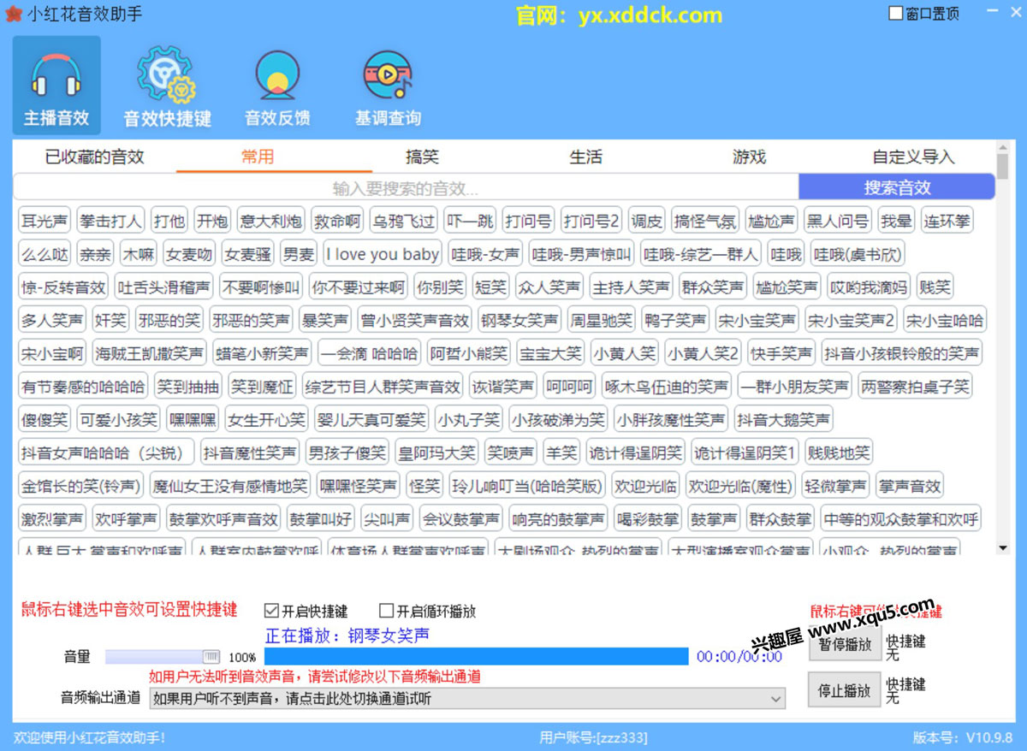Switch to the 搞笑 tab
This screenshot has width=1027, height=751.
[422, 157]
